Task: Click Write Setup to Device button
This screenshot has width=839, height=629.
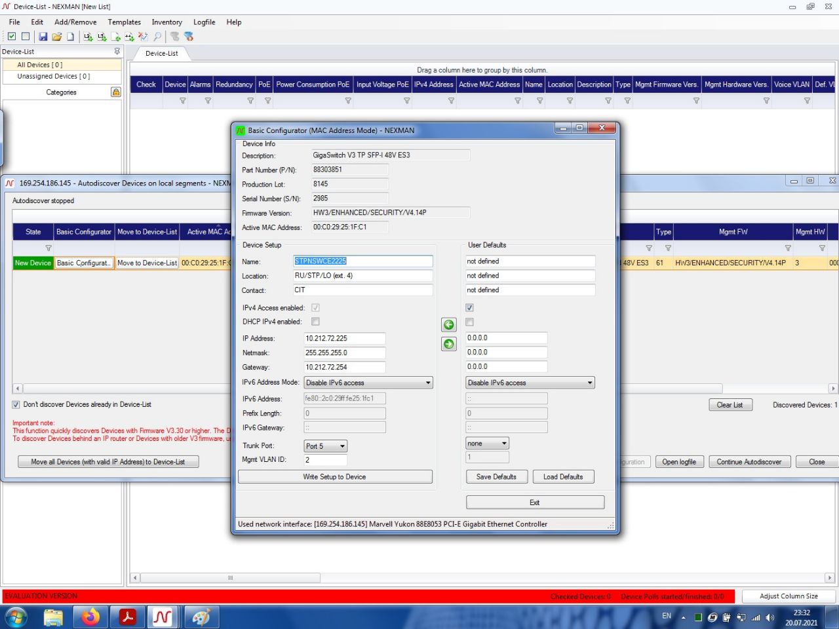Action: point(335,477)
